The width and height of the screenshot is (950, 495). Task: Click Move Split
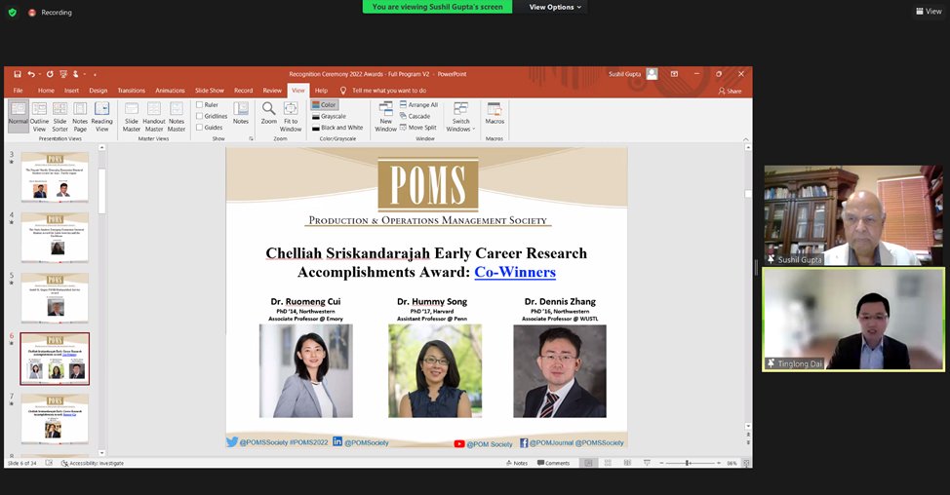point(418,128)
